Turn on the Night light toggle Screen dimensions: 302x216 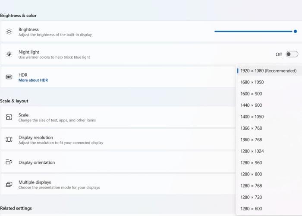[x=292, y=54]
